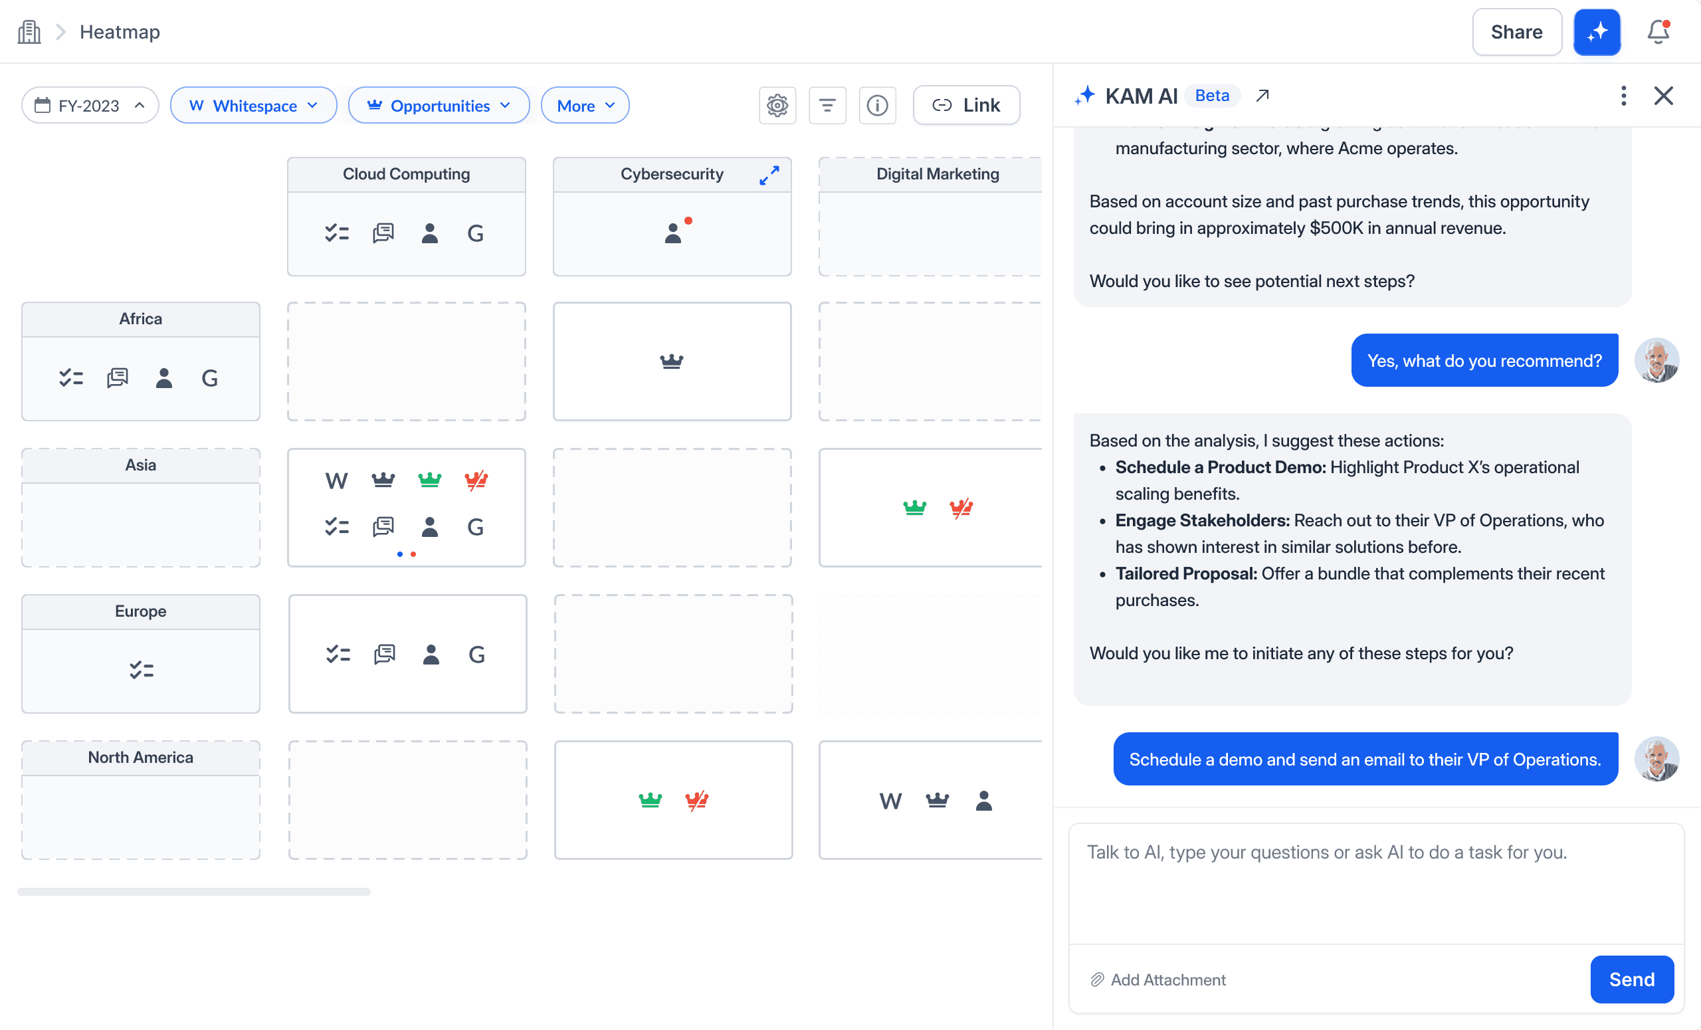Toggle the KAM AI sparkle button
Image resolution: width=1701 pixels, height=1030 pixels.
point(1597,32)
